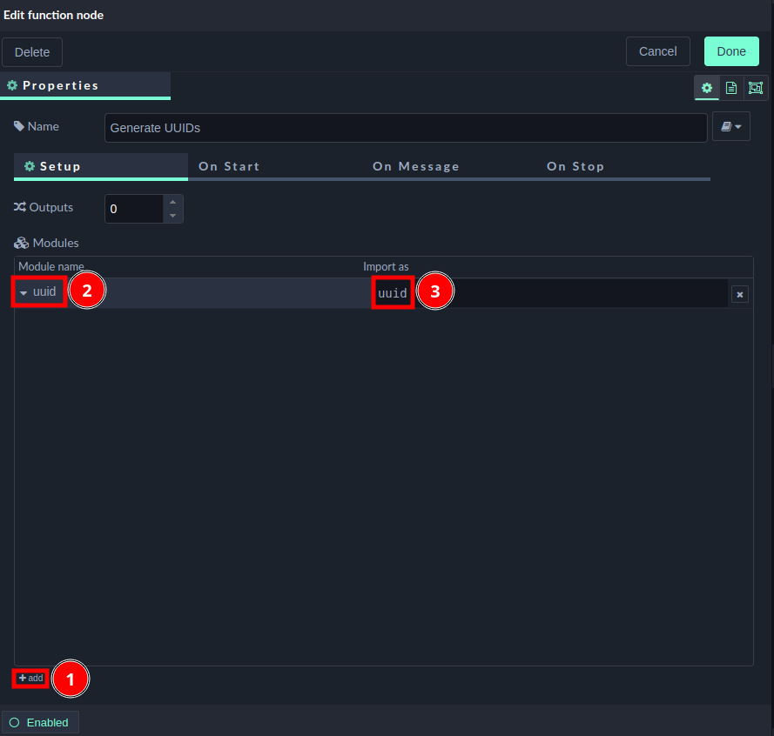
Task: Decrease the Outputs count
Action: click(x=172, y=215)
